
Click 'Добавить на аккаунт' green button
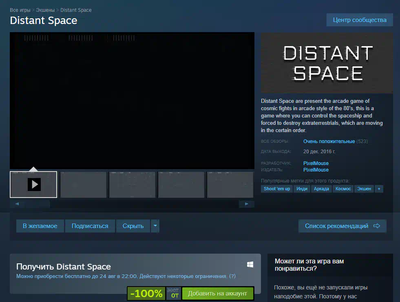pyautogui.click(x=218, y=293)
